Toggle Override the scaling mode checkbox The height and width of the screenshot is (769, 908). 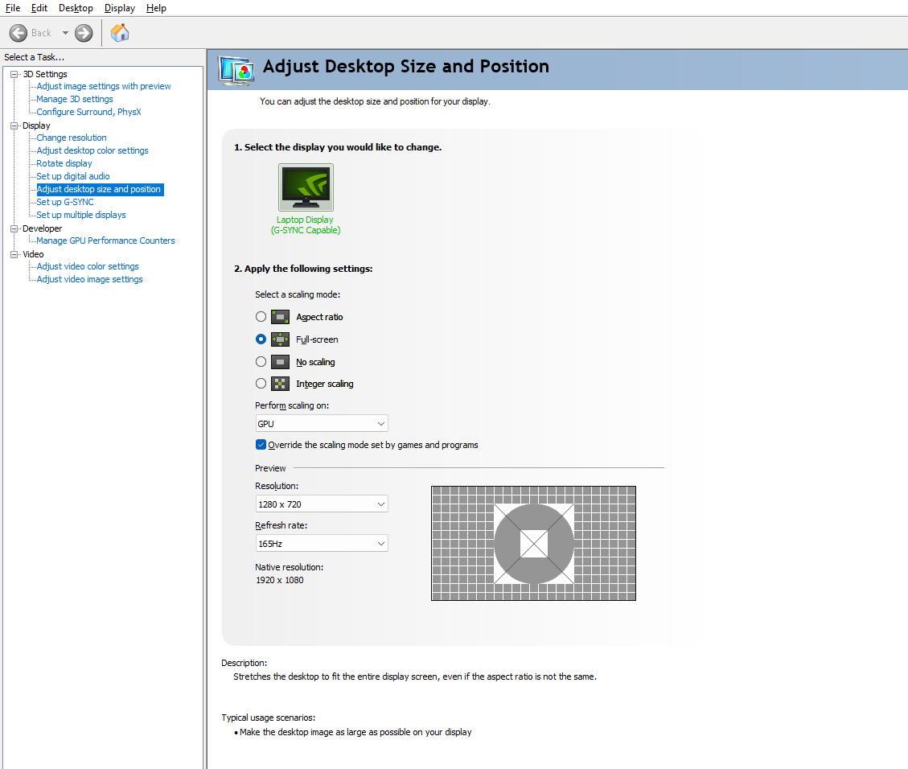click(261, 445)
